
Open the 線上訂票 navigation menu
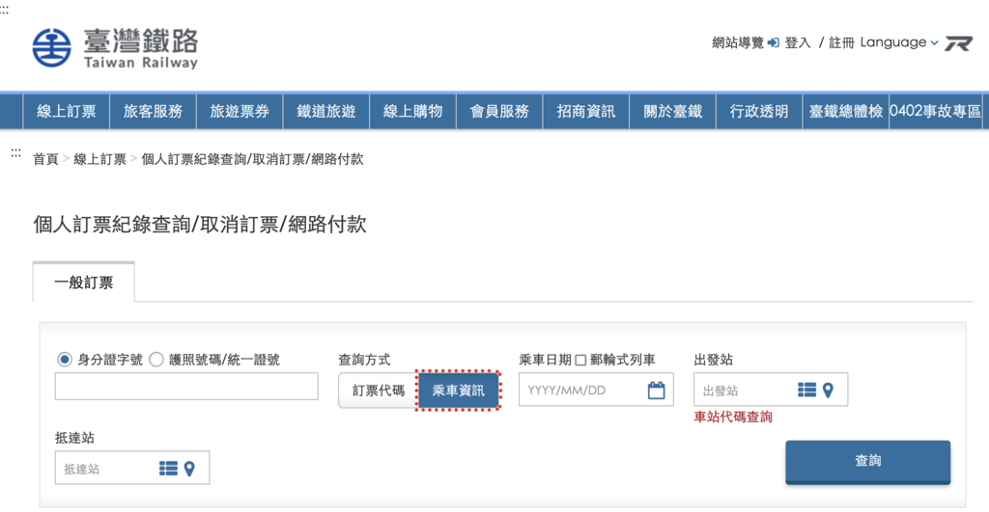[67, 112]
